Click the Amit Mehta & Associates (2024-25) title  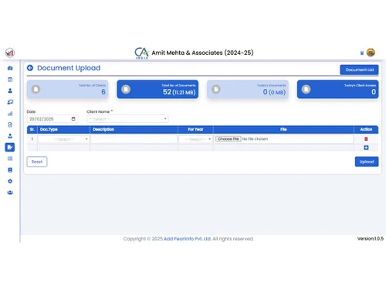click(x=202, y=53)
